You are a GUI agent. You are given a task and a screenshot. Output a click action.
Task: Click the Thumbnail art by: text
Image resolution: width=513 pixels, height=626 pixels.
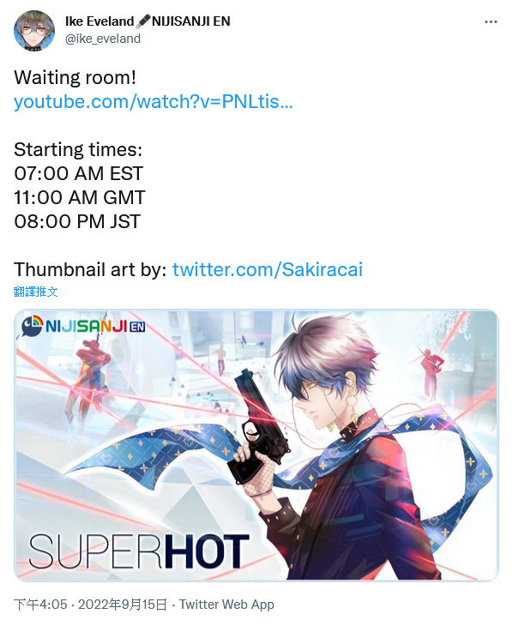(x=90, y=269)
